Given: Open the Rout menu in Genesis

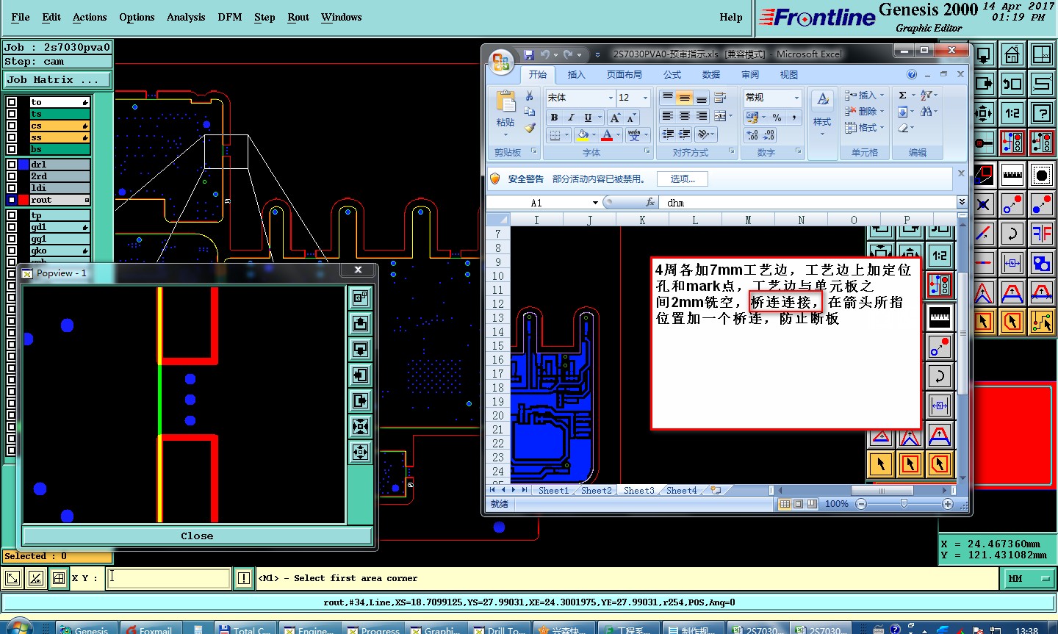Looking at the screenshot, I should pyautogui.click(x=298, y=17).
